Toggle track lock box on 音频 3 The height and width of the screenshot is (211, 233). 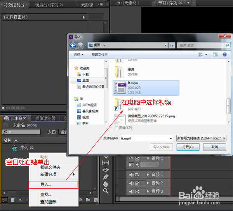point(143,191)
